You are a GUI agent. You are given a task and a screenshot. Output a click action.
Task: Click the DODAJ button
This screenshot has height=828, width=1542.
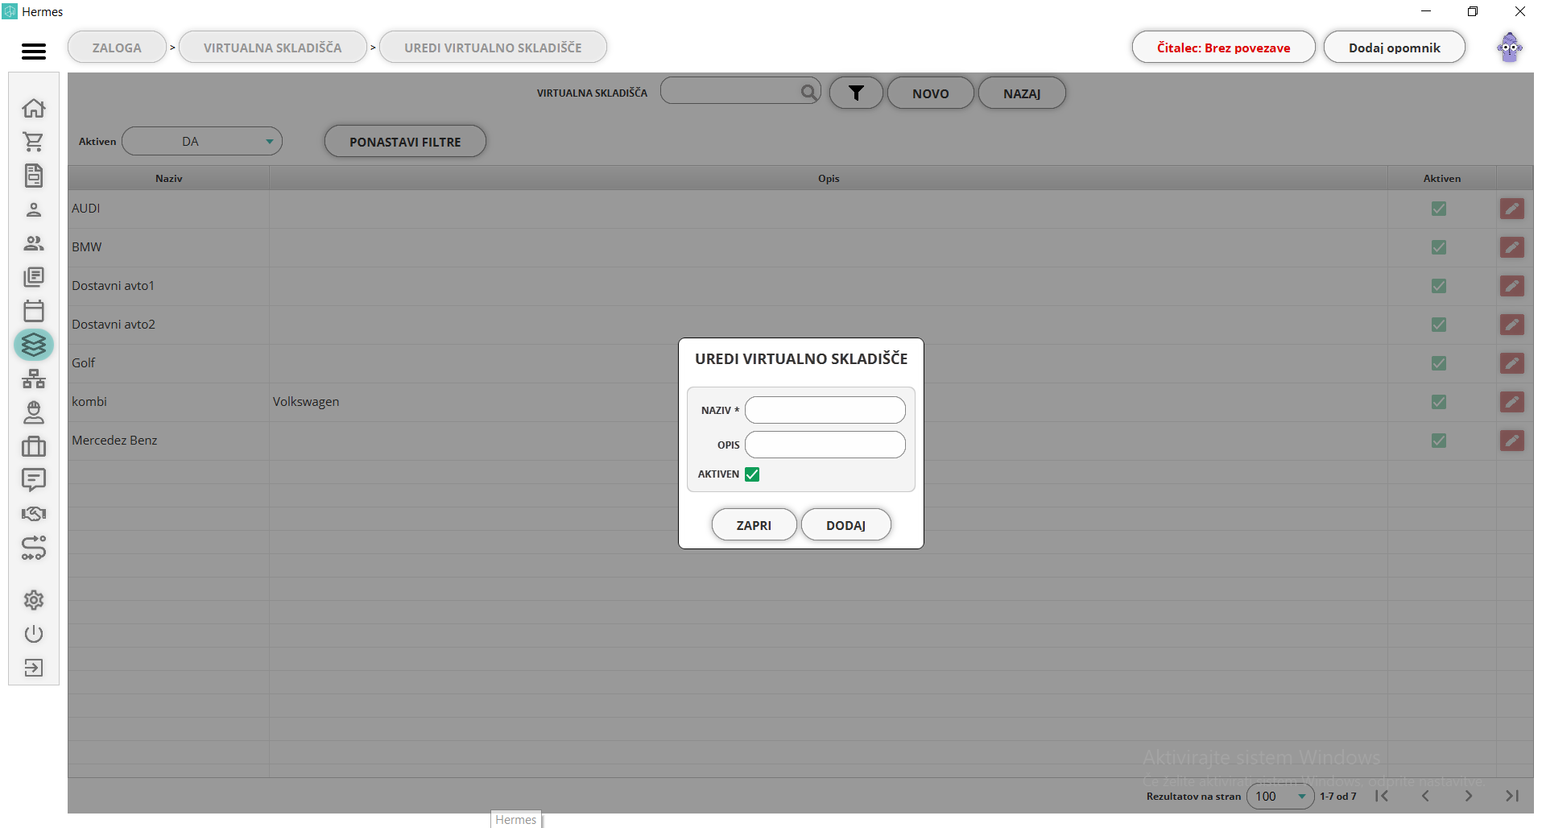(845, 525)
